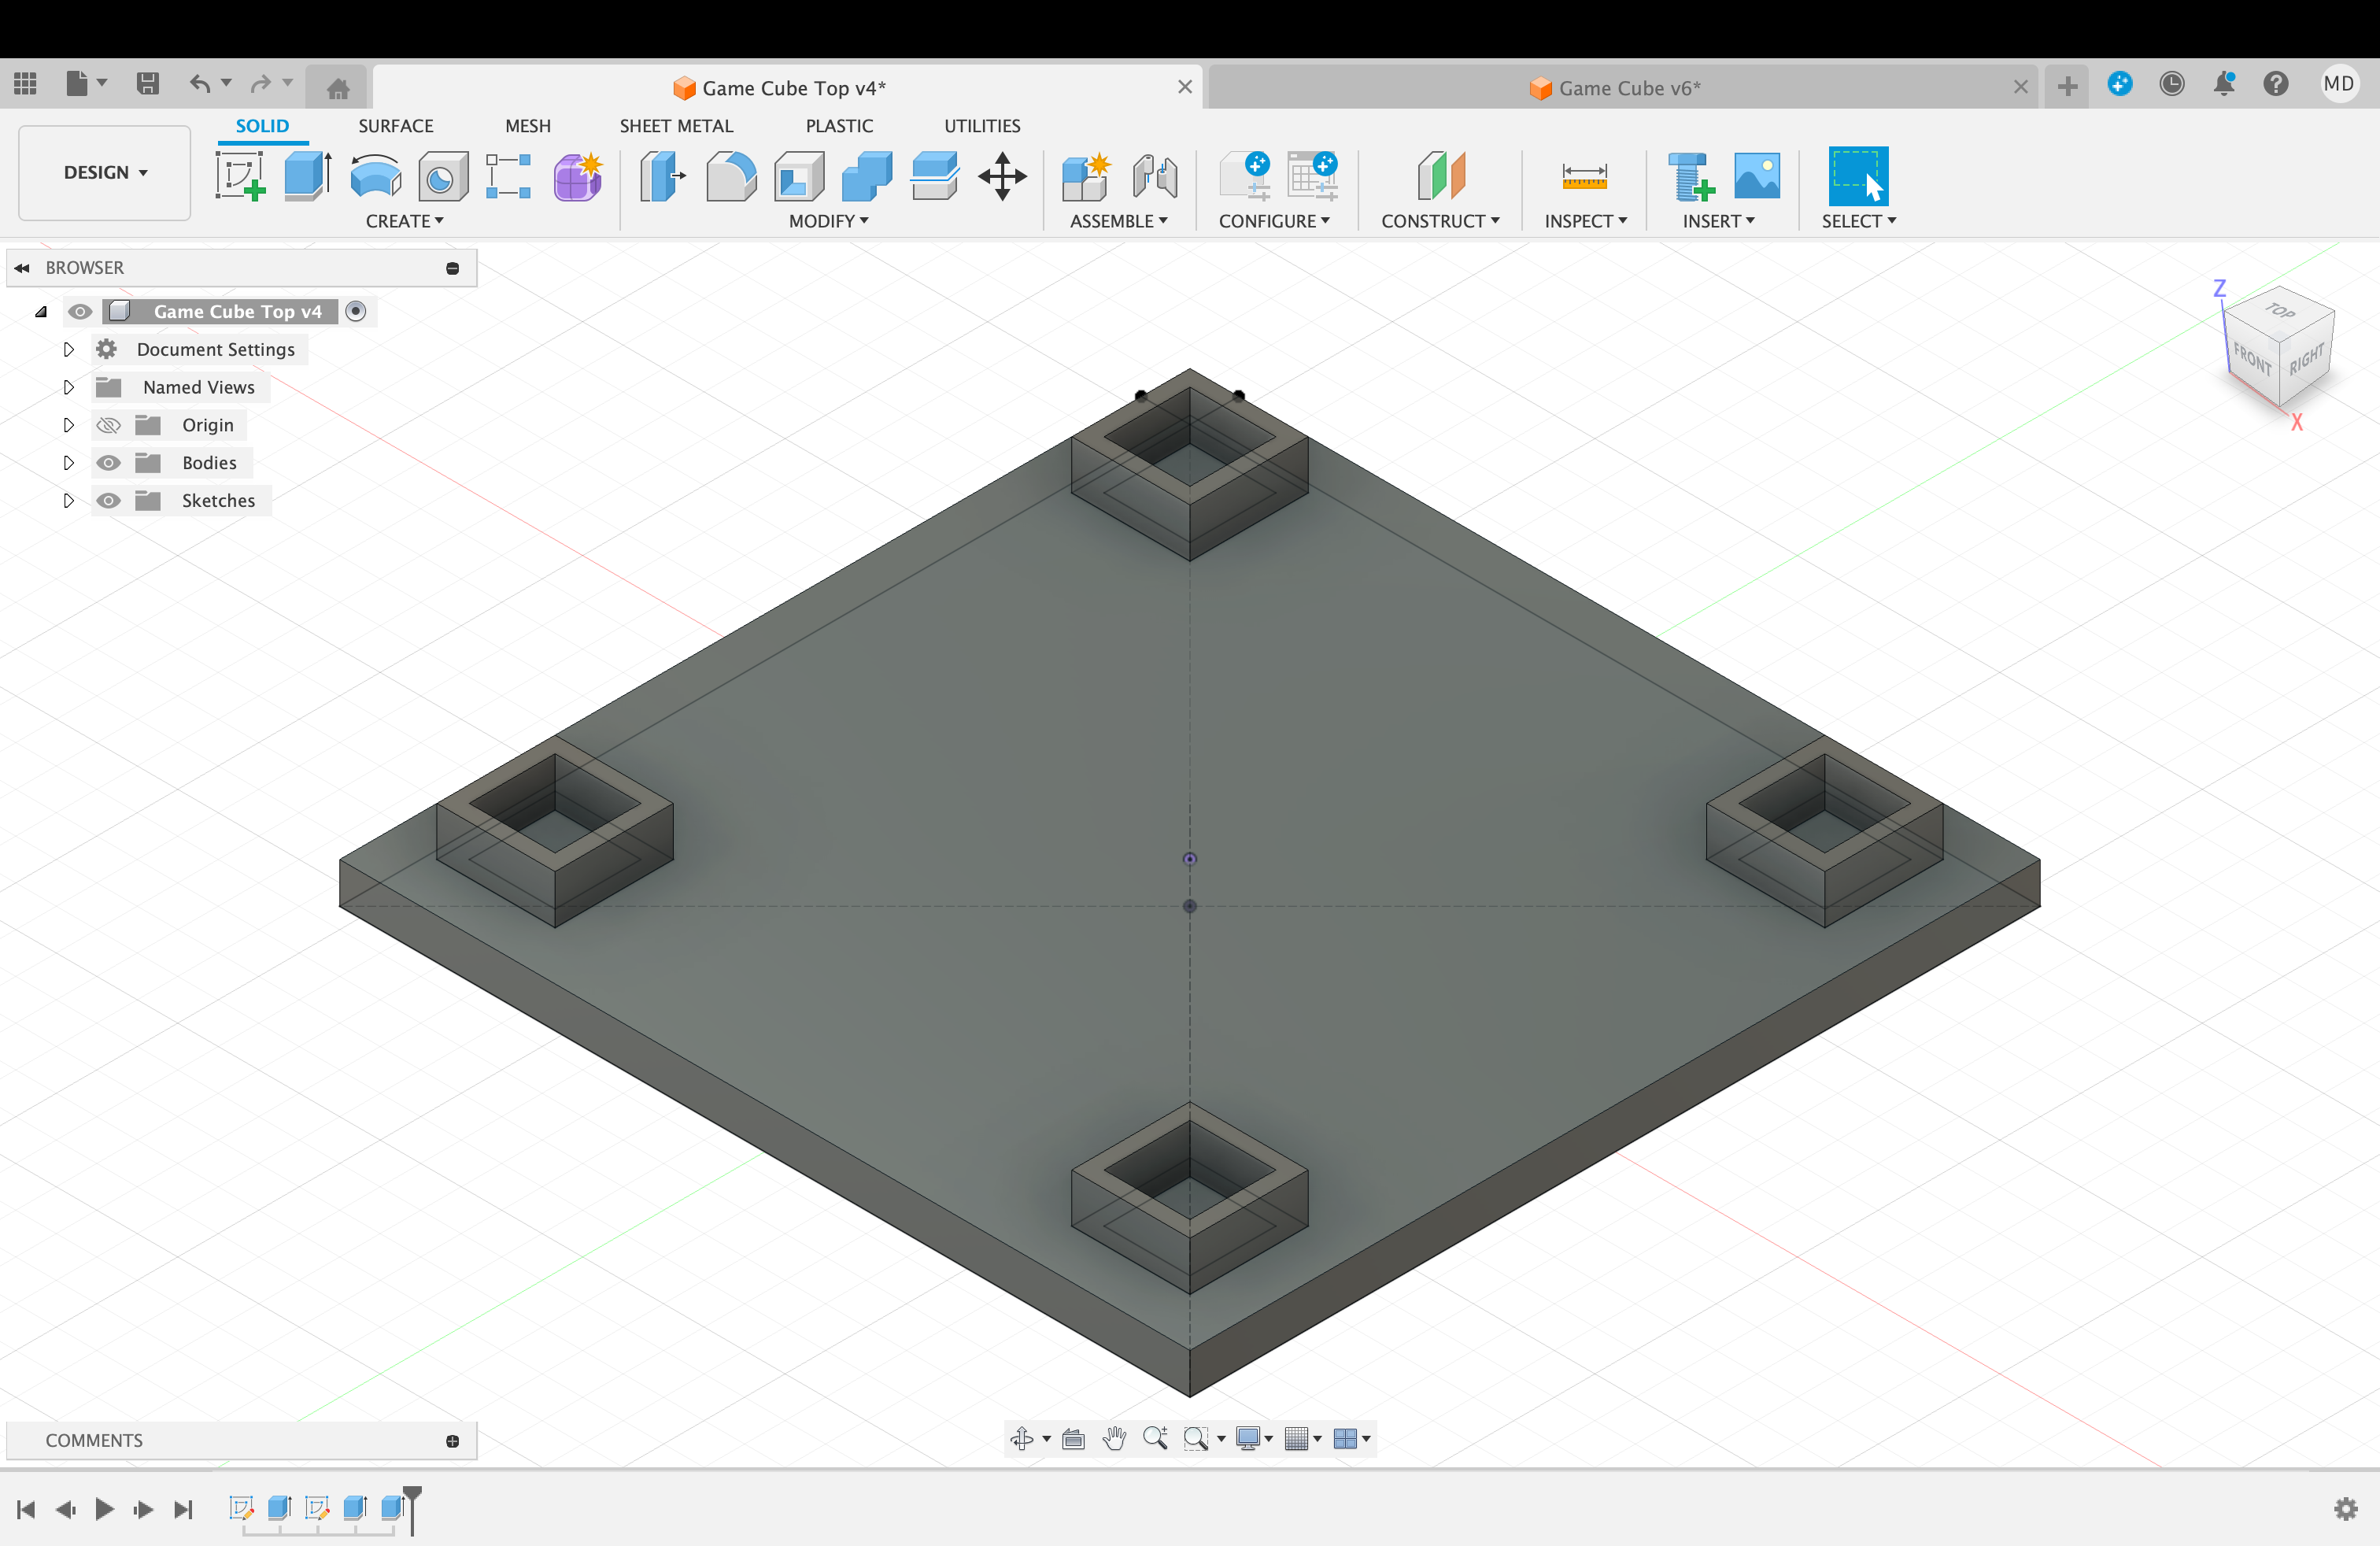Image resolution: width=2380 pixels, height=1546 pixels.
Task: Select the Shell tool
Action: point(799,177)
